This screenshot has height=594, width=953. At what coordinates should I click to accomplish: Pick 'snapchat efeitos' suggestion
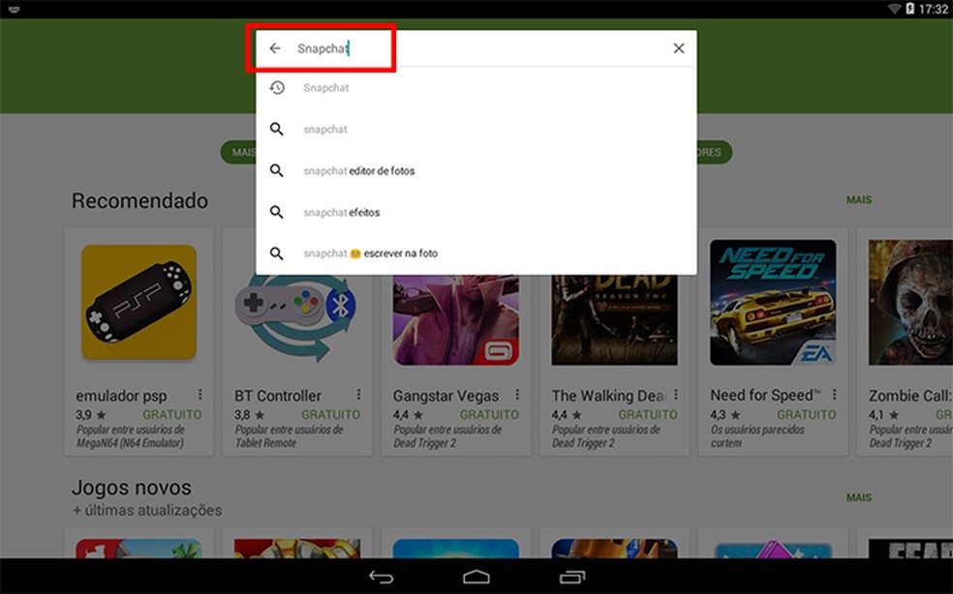[x=476, y=212]
